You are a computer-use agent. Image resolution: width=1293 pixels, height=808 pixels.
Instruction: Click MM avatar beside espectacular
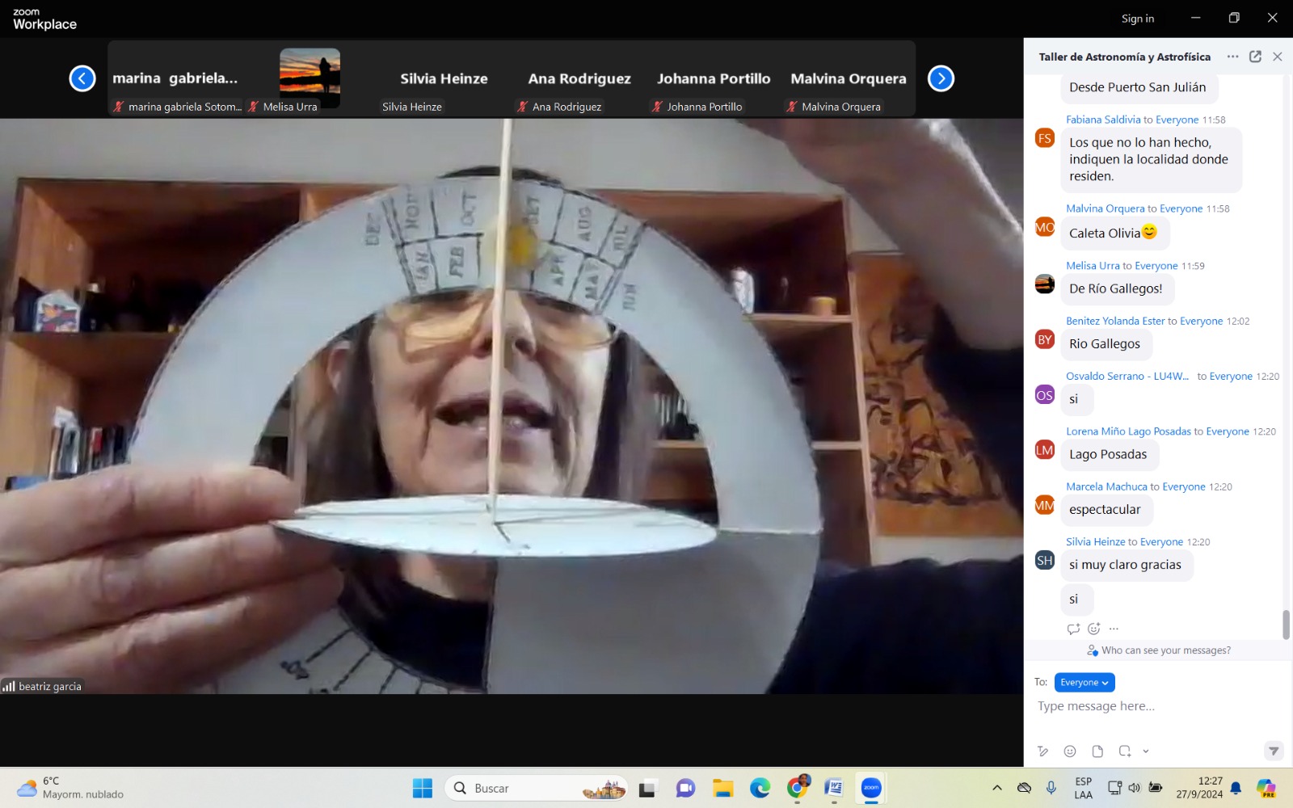[x=1045, y=505]
